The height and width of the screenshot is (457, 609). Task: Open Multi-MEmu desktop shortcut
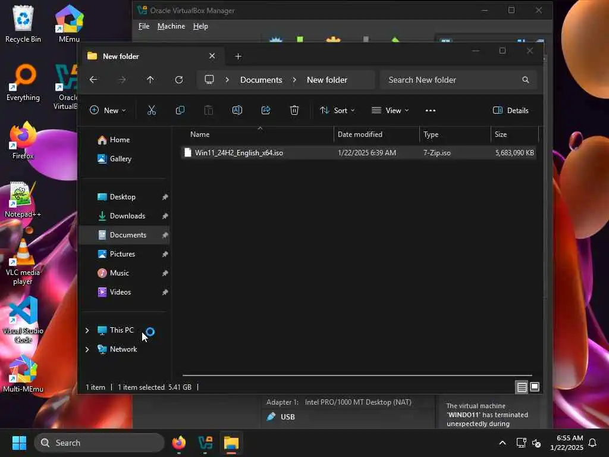click(x=23, y=374)
